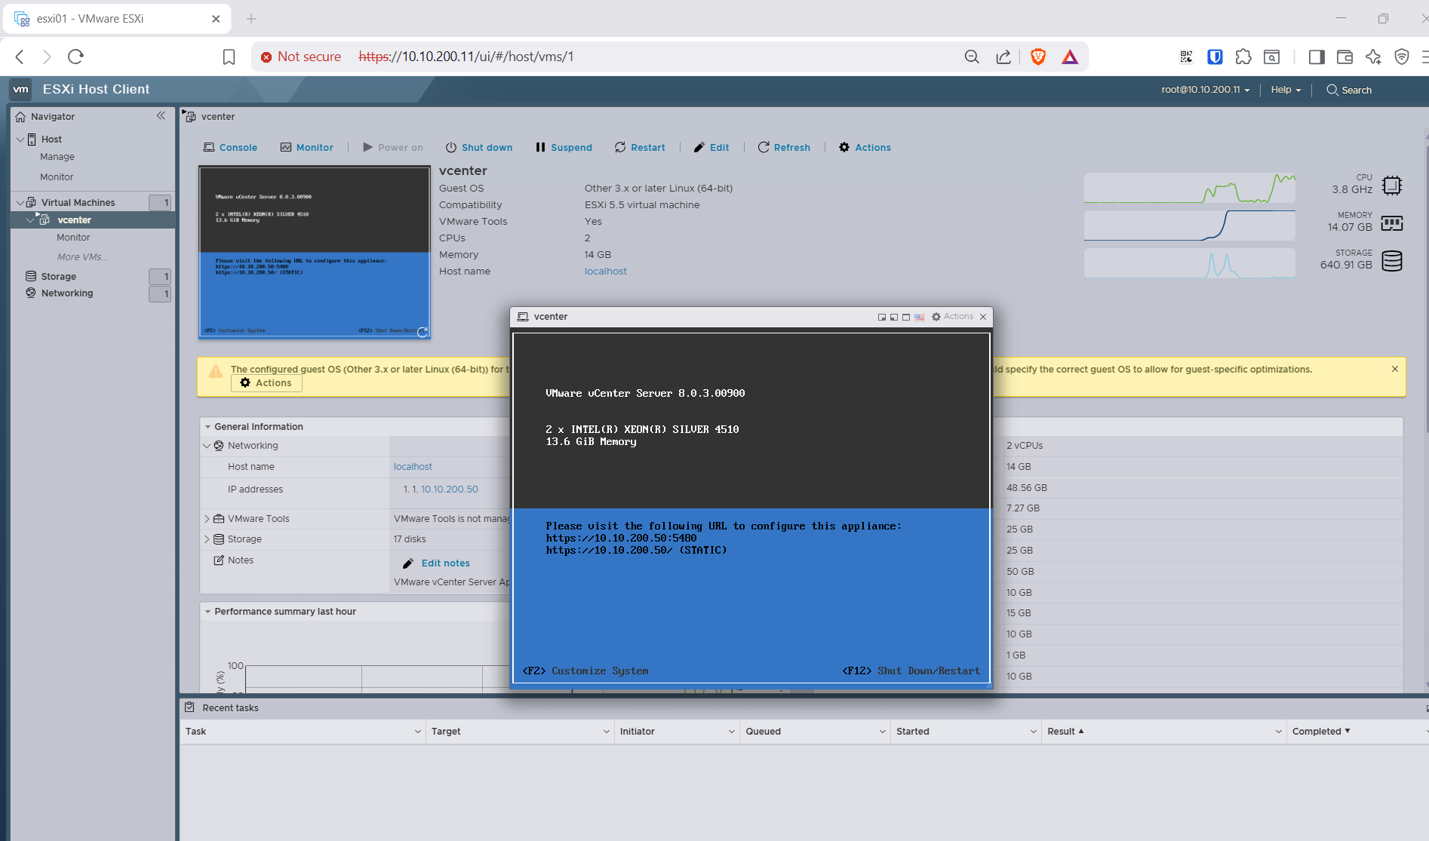Open the QR code extension

[x=1186, y=57]
